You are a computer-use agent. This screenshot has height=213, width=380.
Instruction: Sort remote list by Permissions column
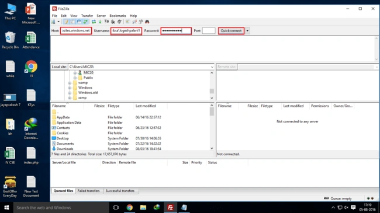pyautogui.click(x=320, y=106)
